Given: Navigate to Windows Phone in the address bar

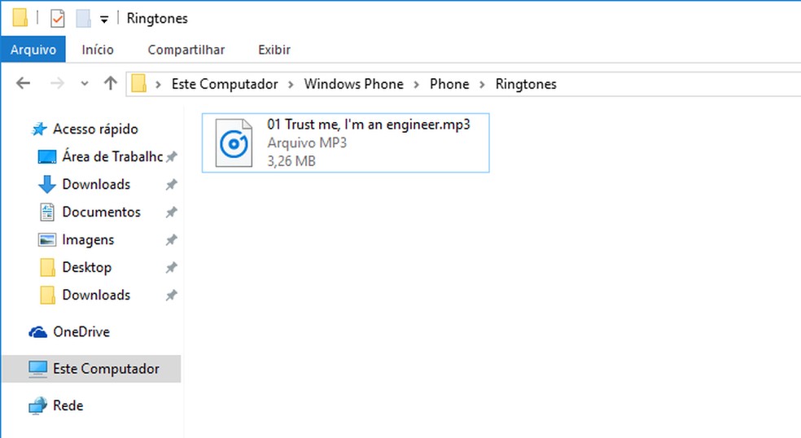Looking at the screenshot, I should pyautogui.click(x=354, y=84).
